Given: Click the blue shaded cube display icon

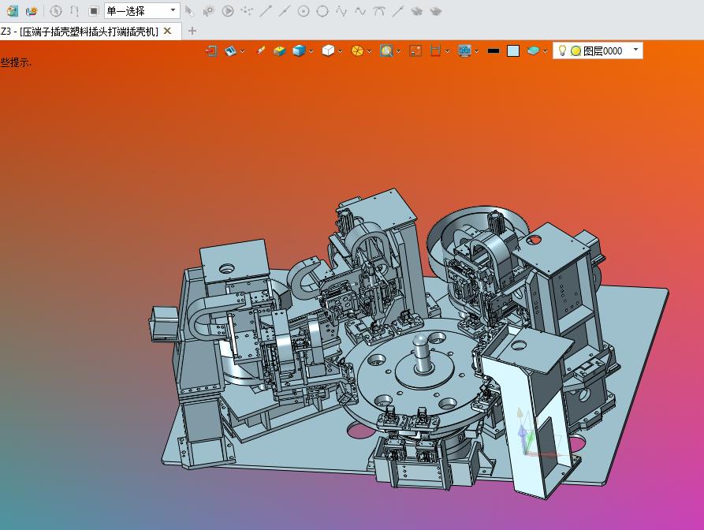Looking at the screenshot, I should (x=299, y=50).
